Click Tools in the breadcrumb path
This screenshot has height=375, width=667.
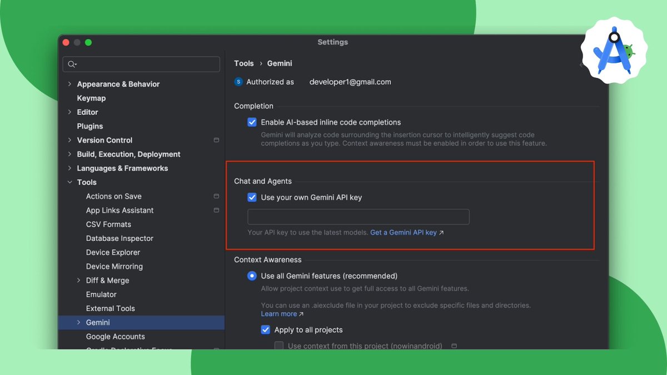click(244, 63)
